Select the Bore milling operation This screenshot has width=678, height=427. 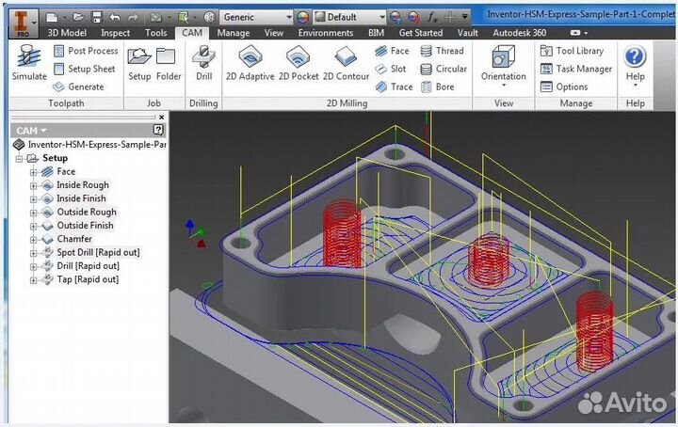(x=437, y=87)
